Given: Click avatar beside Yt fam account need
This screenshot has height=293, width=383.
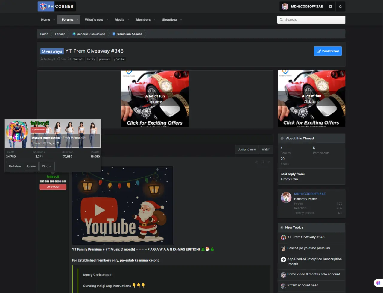Looking at the screenshot, I should (x=283, y=286).
